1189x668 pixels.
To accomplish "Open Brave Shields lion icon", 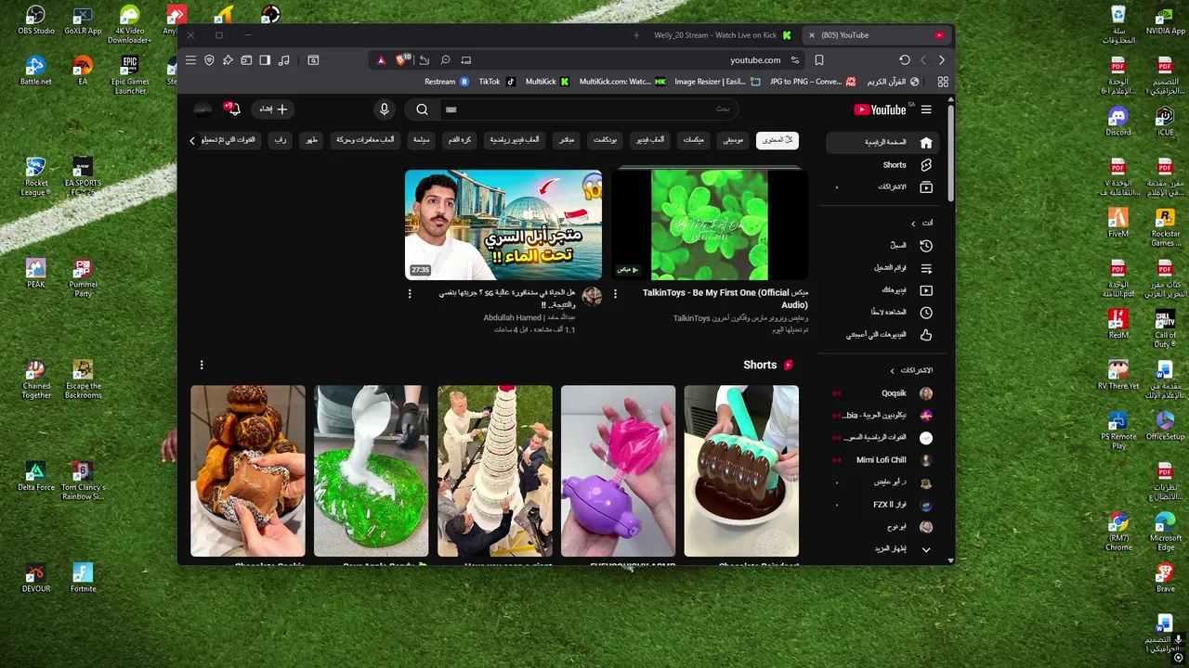I will (x=401, y=59).
